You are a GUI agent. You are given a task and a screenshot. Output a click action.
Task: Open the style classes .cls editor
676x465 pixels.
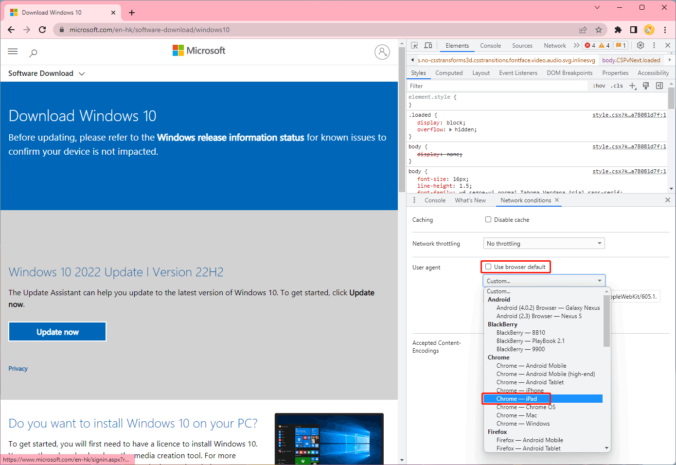pos(616,86)
